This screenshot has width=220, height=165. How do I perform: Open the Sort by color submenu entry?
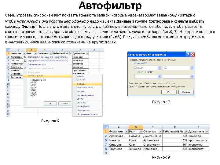pyautogui.click(x=48, y=64)
